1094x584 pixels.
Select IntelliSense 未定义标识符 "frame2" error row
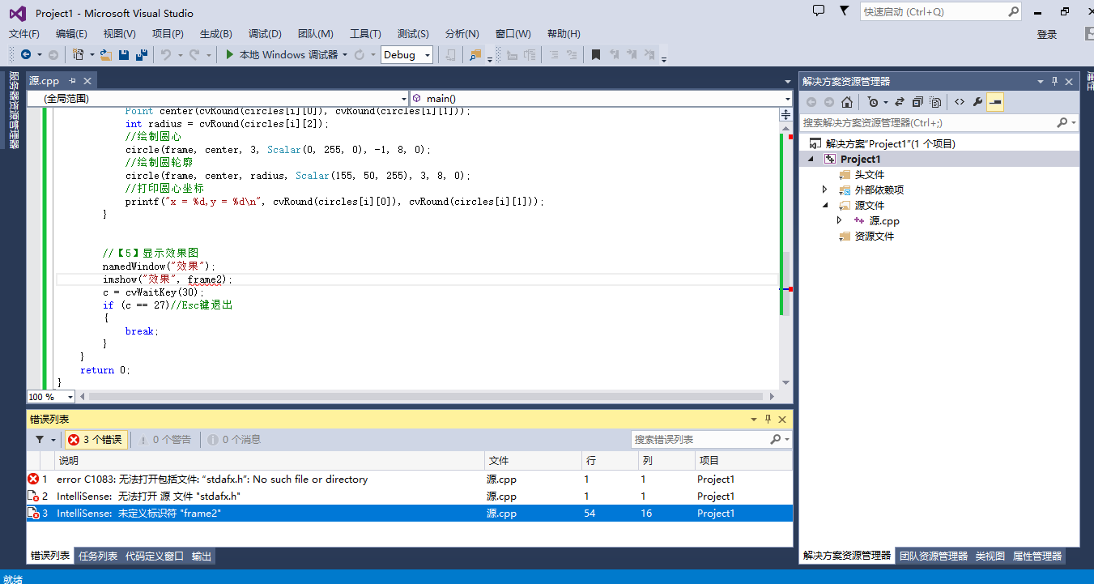tap(410, 513)
